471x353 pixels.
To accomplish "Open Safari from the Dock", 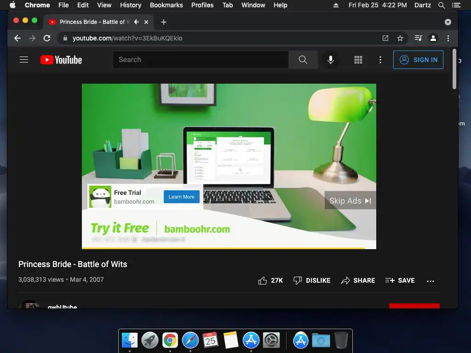I will click(x=190, y=340).
